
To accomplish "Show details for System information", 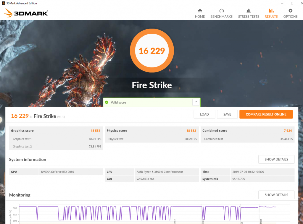I will click(276, 159).
